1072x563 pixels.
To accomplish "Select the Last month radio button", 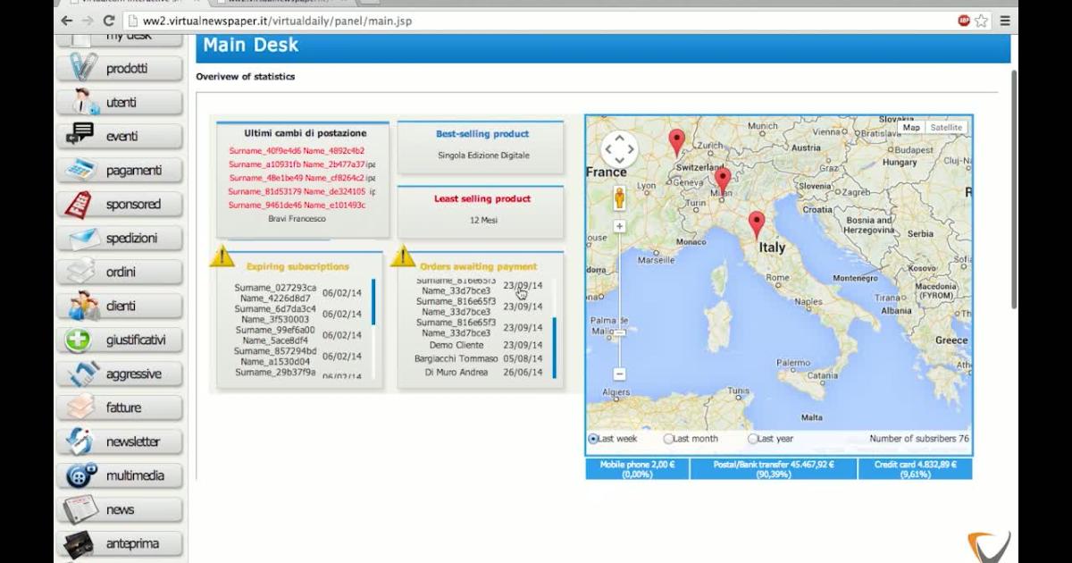I will (x=668, y=439).
